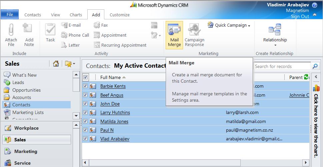Create a new Appointment
Screen dimensions: 323x167
click(x=110, y=35)
